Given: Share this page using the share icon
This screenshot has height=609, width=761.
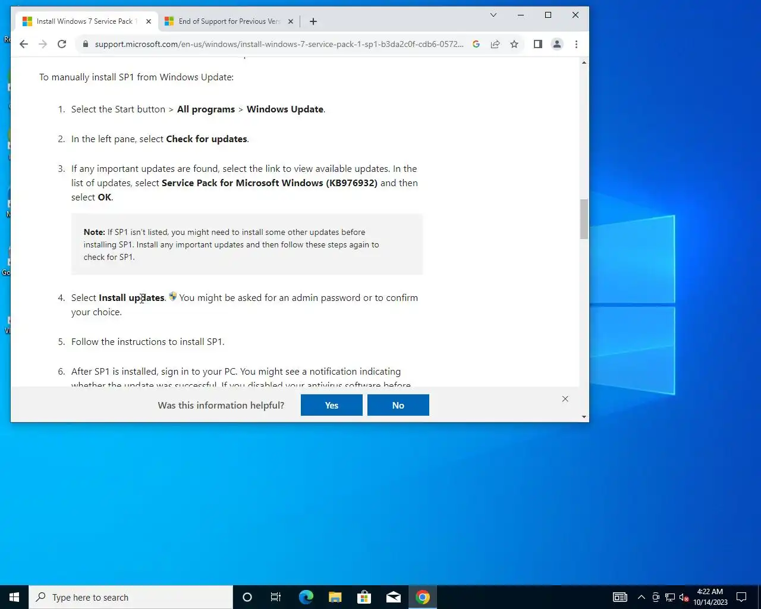Looking at the screenshot, I should tap(495, 44).
